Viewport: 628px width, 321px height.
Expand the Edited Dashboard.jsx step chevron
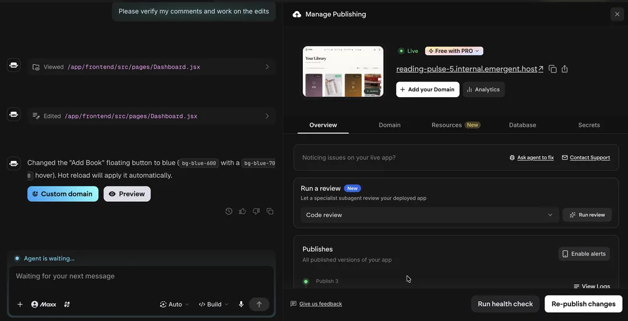pos(267,116)
